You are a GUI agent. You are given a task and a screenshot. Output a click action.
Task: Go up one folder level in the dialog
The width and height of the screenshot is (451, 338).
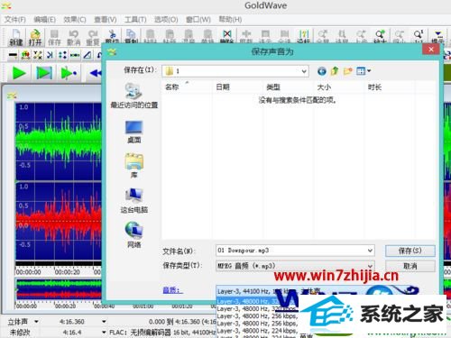point(335,71)
